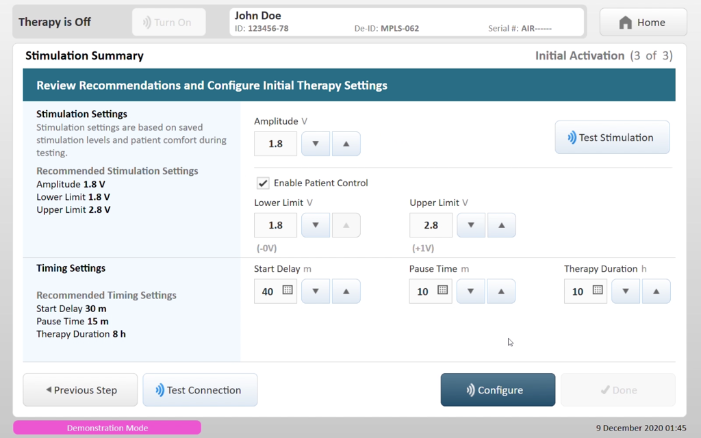
Task: Click the Therapy is Off status
Action: [55, 22]
